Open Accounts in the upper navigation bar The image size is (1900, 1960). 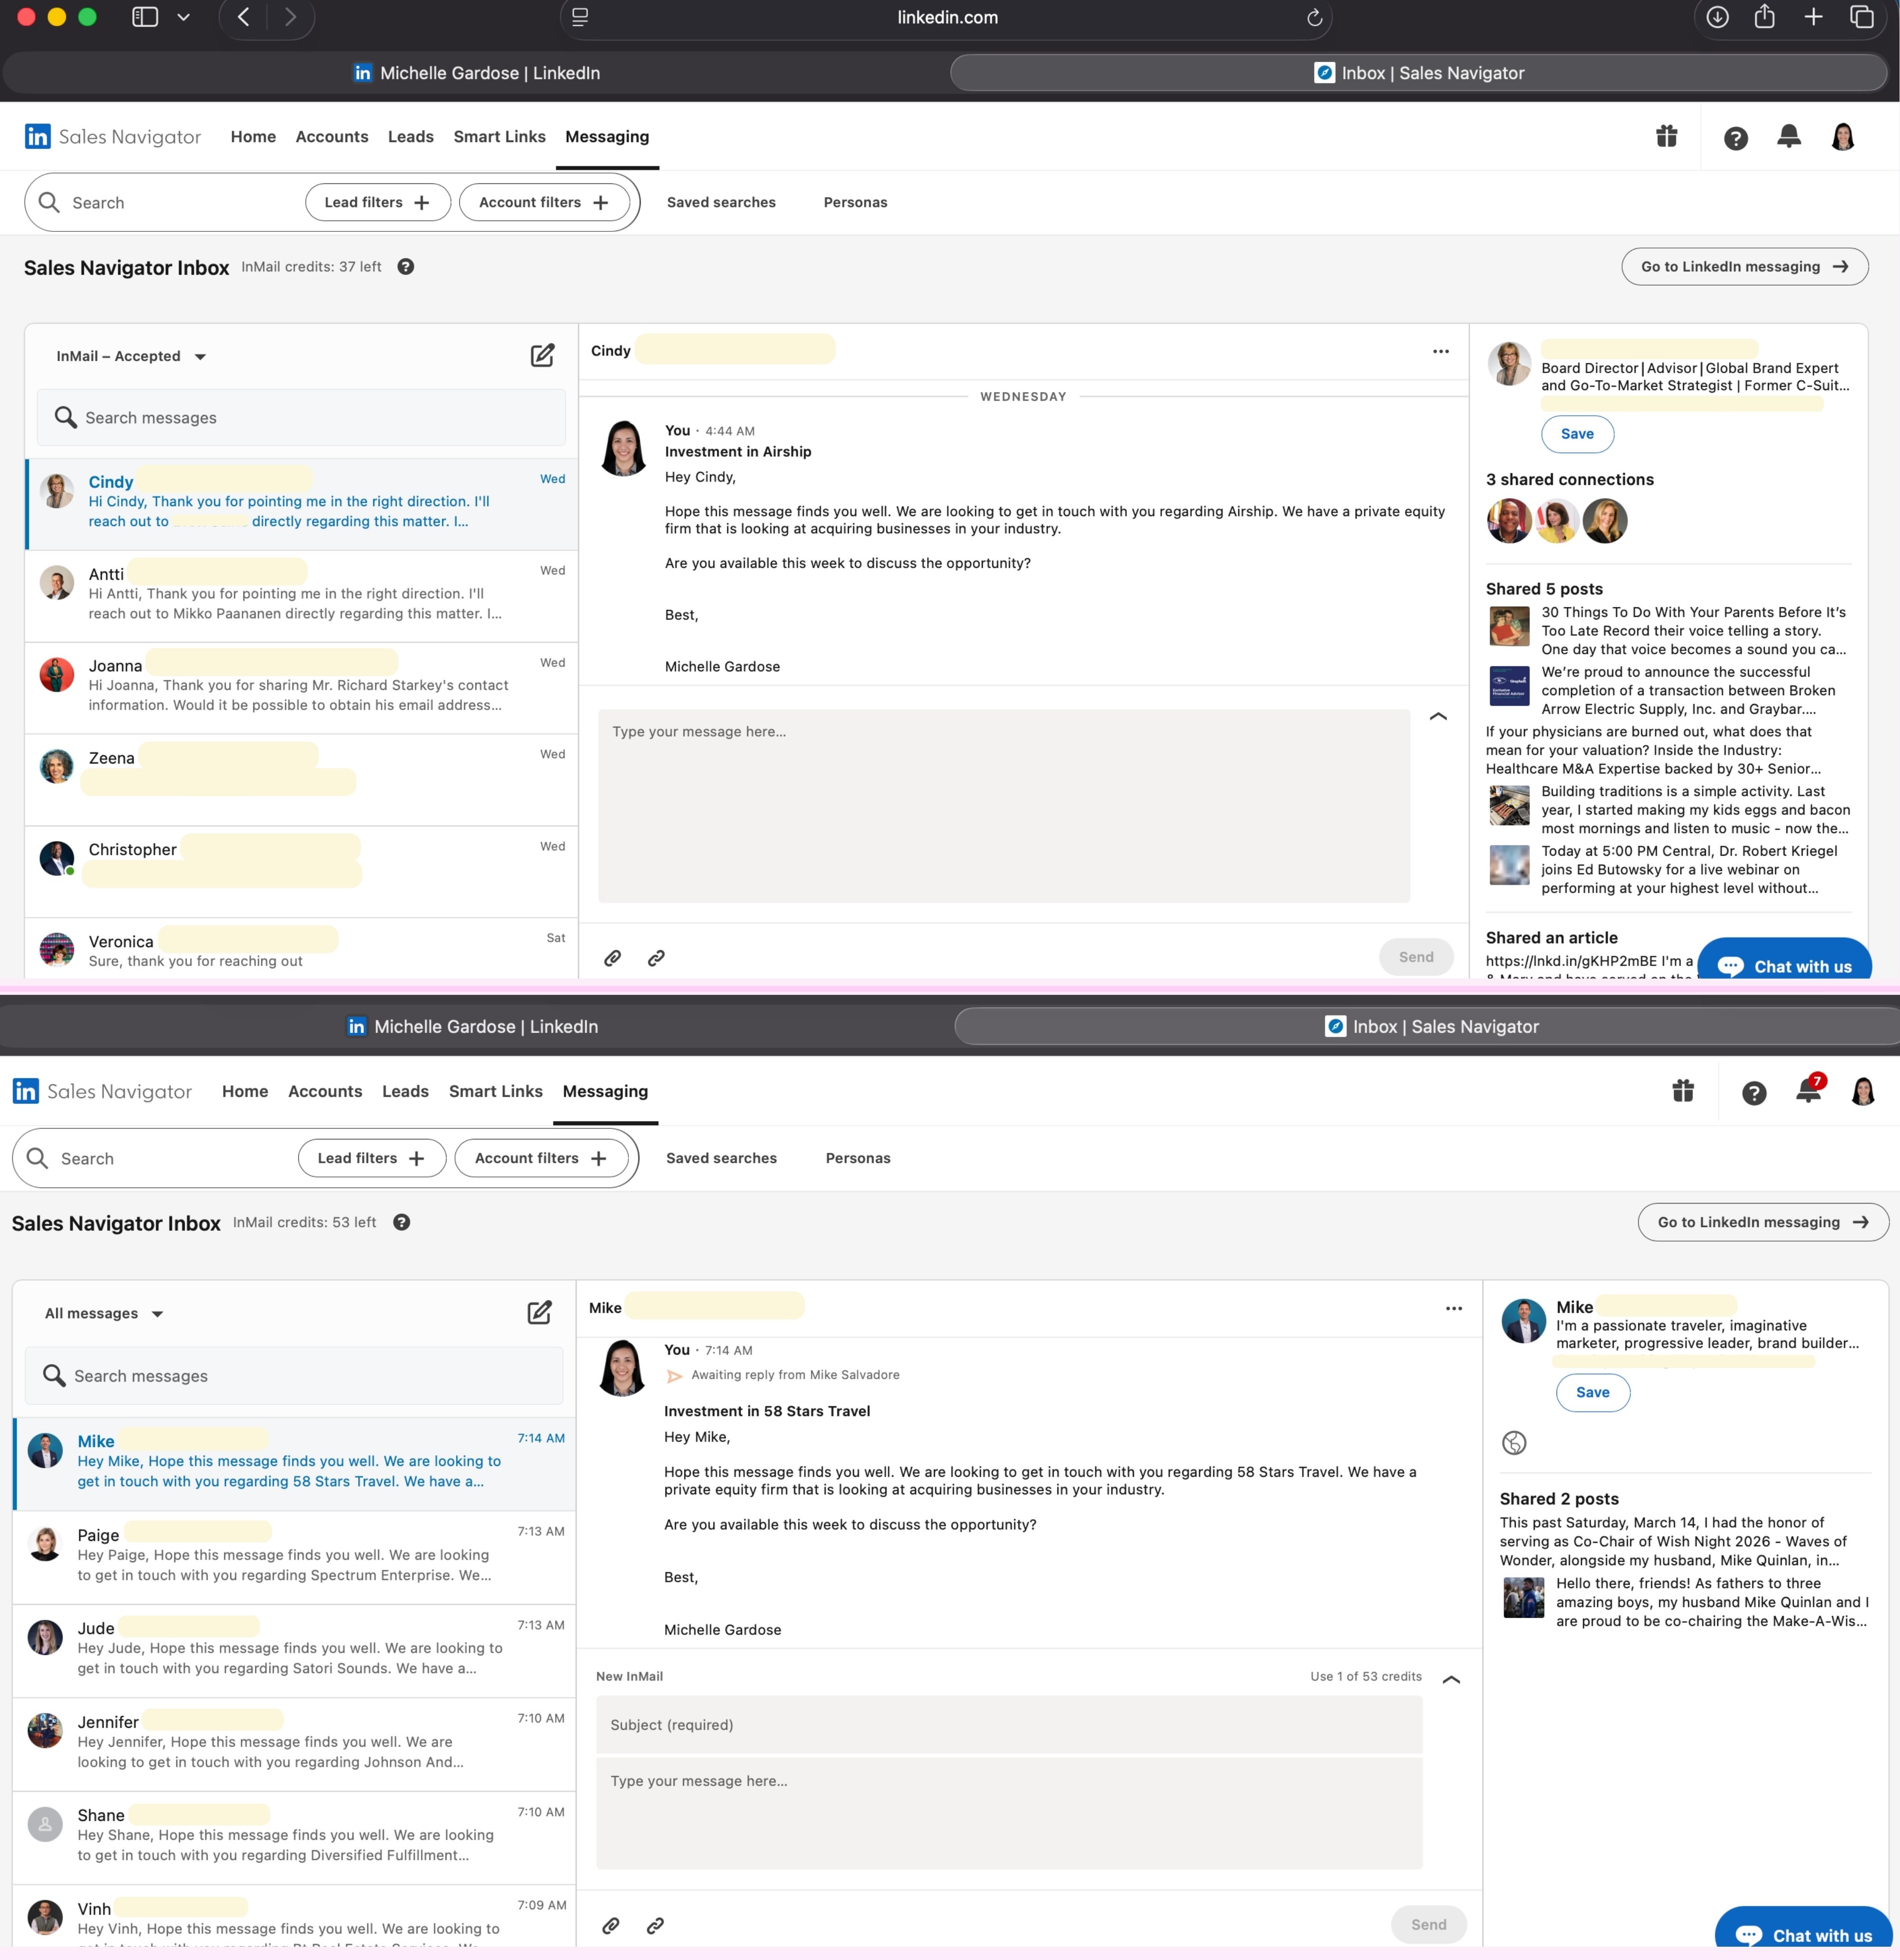pyautogui.click(x=332, y=137)
